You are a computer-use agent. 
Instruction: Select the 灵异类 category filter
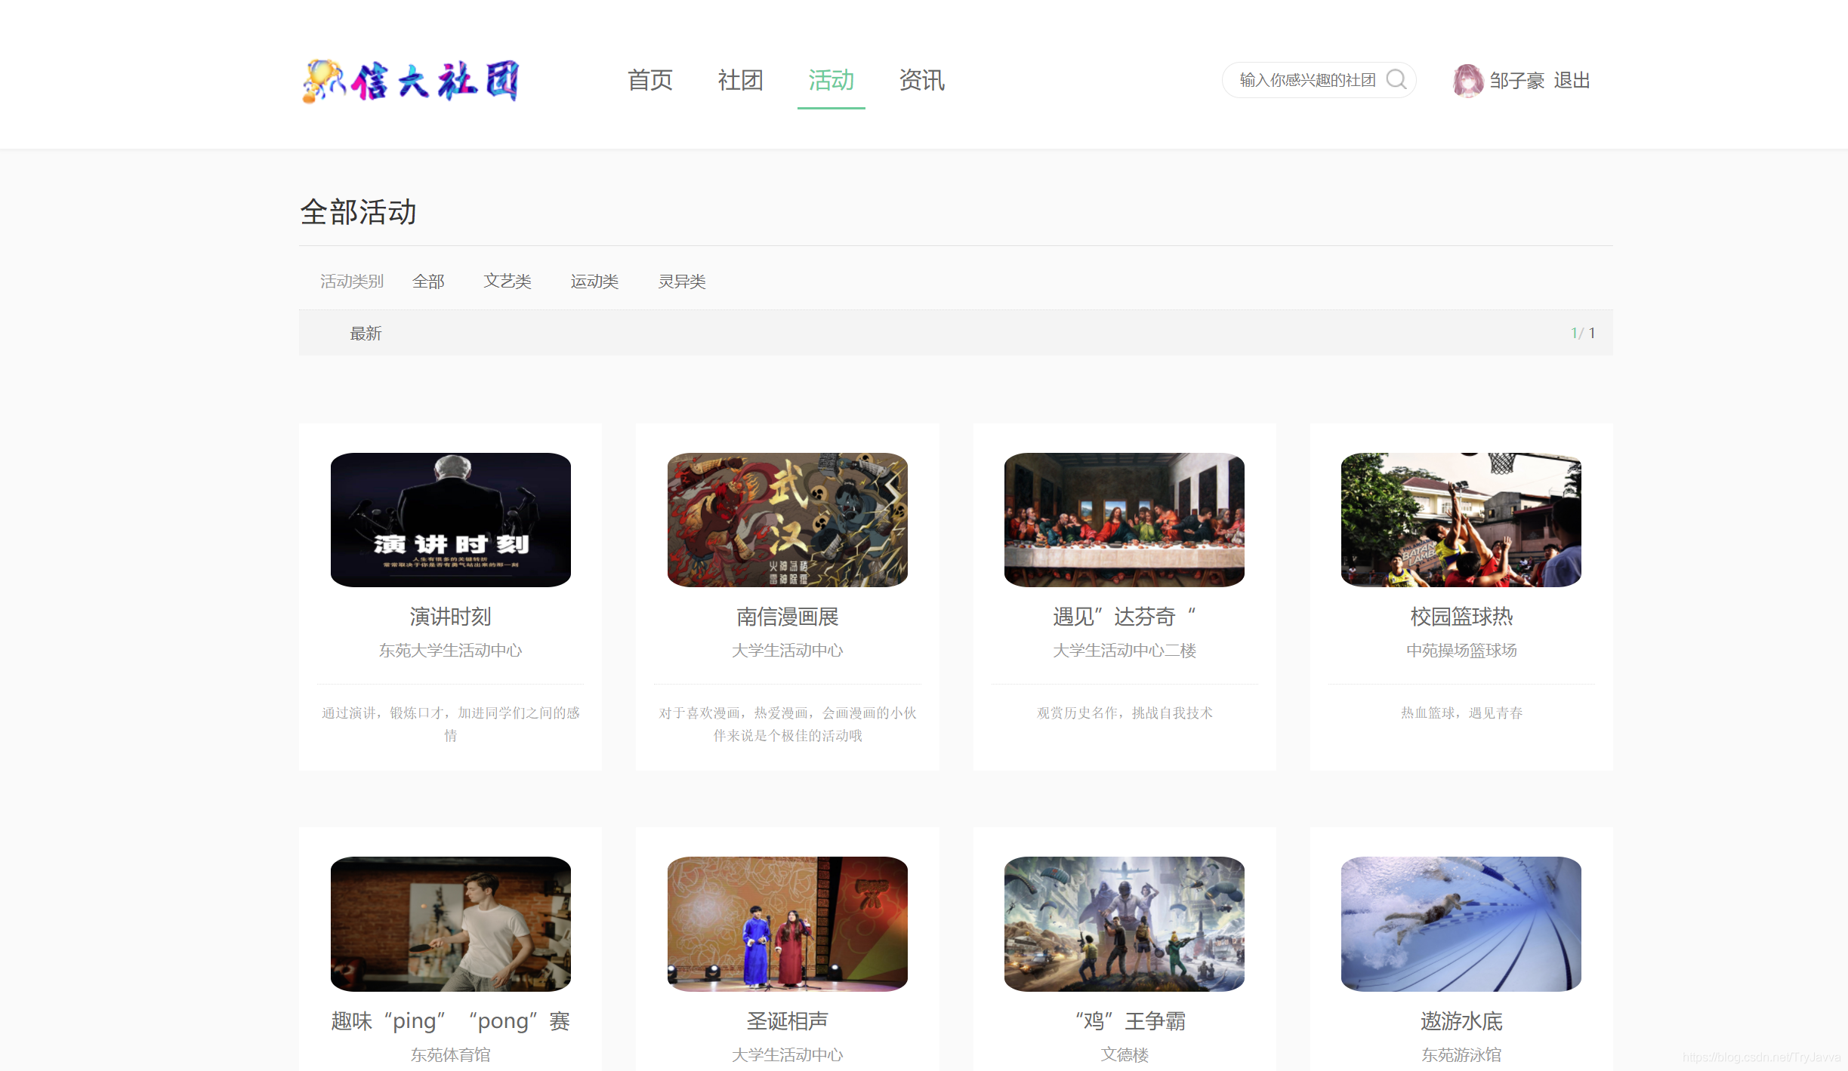(x=681, y=281)
